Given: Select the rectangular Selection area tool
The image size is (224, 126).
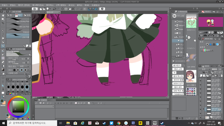Looking at the screenshot, I should [3, 27].
